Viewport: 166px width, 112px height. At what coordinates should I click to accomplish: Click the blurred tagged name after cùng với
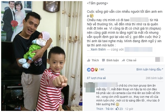click(x=139, y=49)
